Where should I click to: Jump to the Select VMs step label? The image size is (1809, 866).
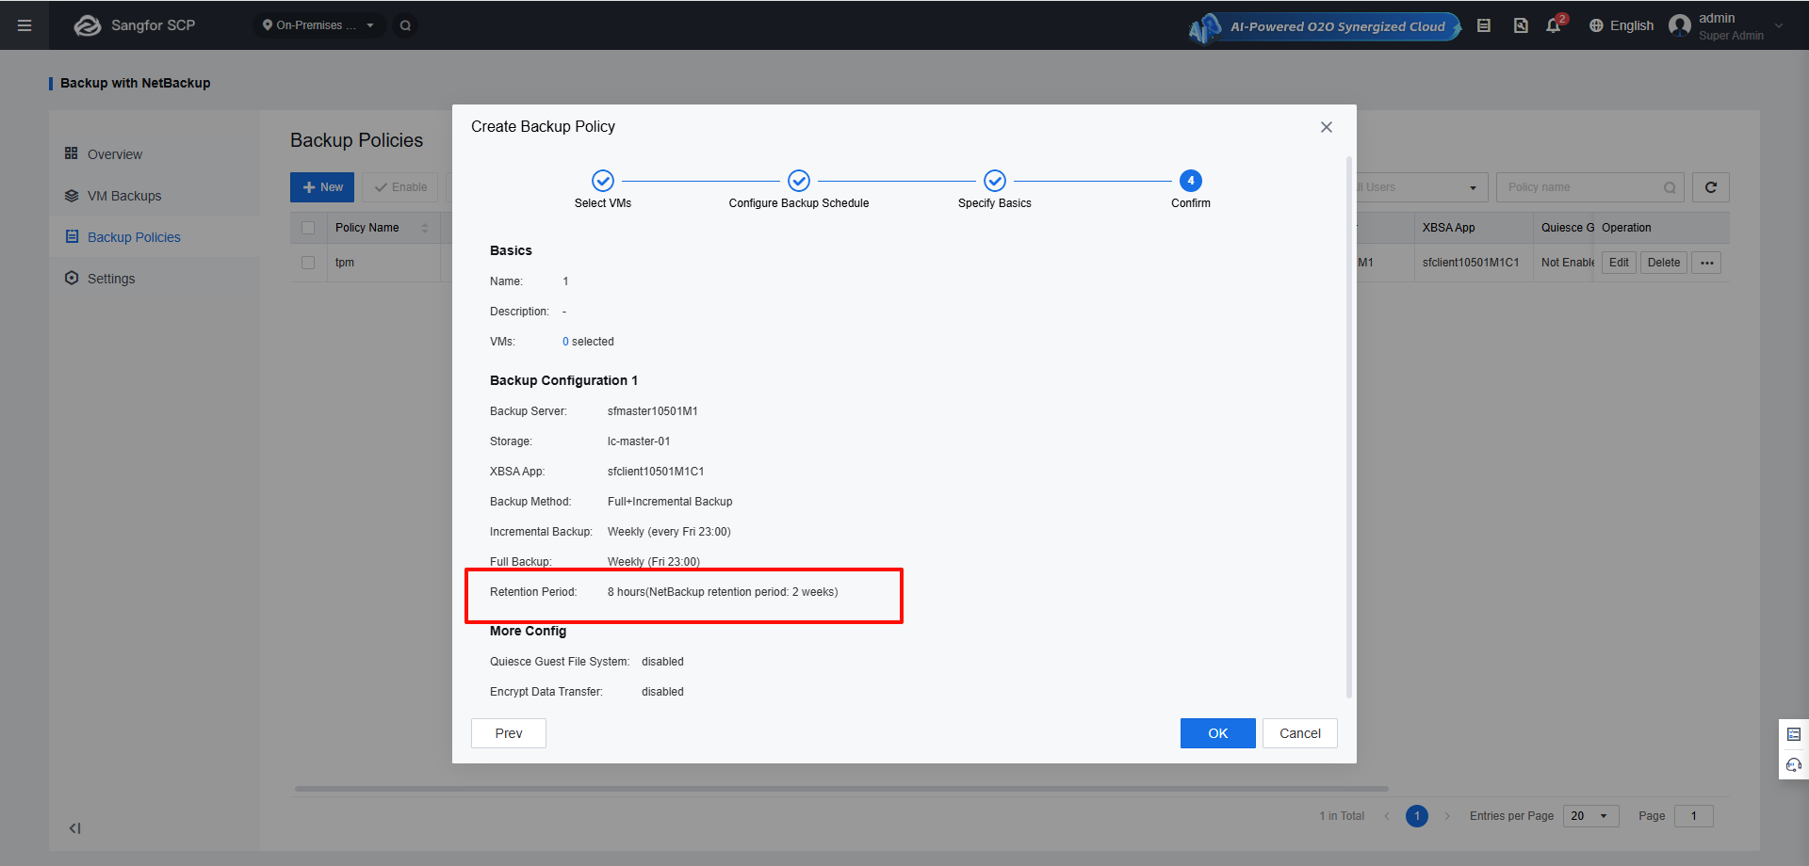click(x=603, y=203)
